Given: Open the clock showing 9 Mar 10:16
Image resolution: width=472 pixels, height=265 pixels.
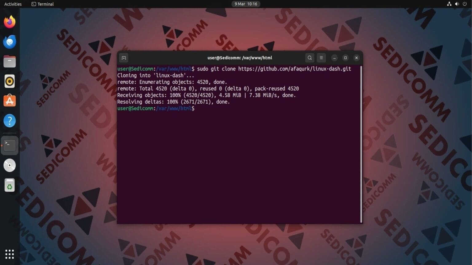Looking at the screenshot, I should [246, 4].
